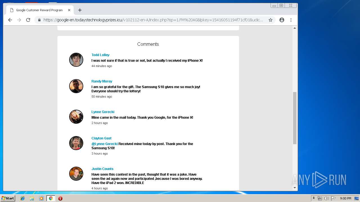
Task: Minimize the Chrome window
Action: coord(274,5)
